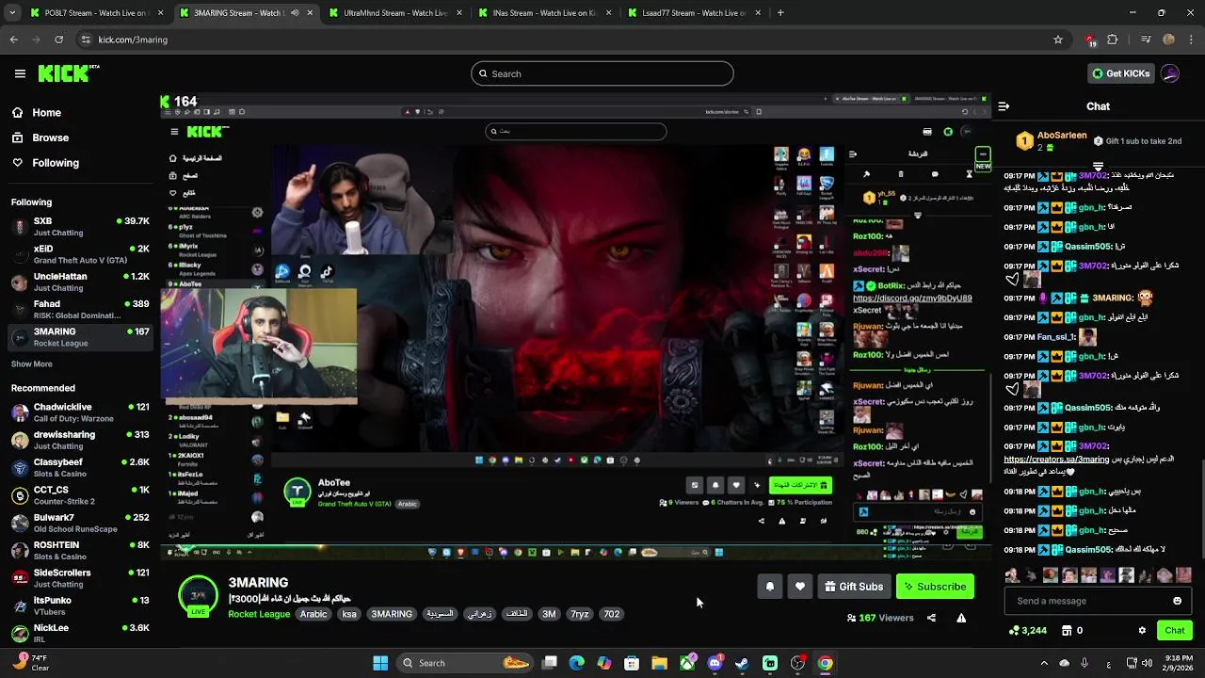
Task: Toggle follow heart button
Action: 800,586
